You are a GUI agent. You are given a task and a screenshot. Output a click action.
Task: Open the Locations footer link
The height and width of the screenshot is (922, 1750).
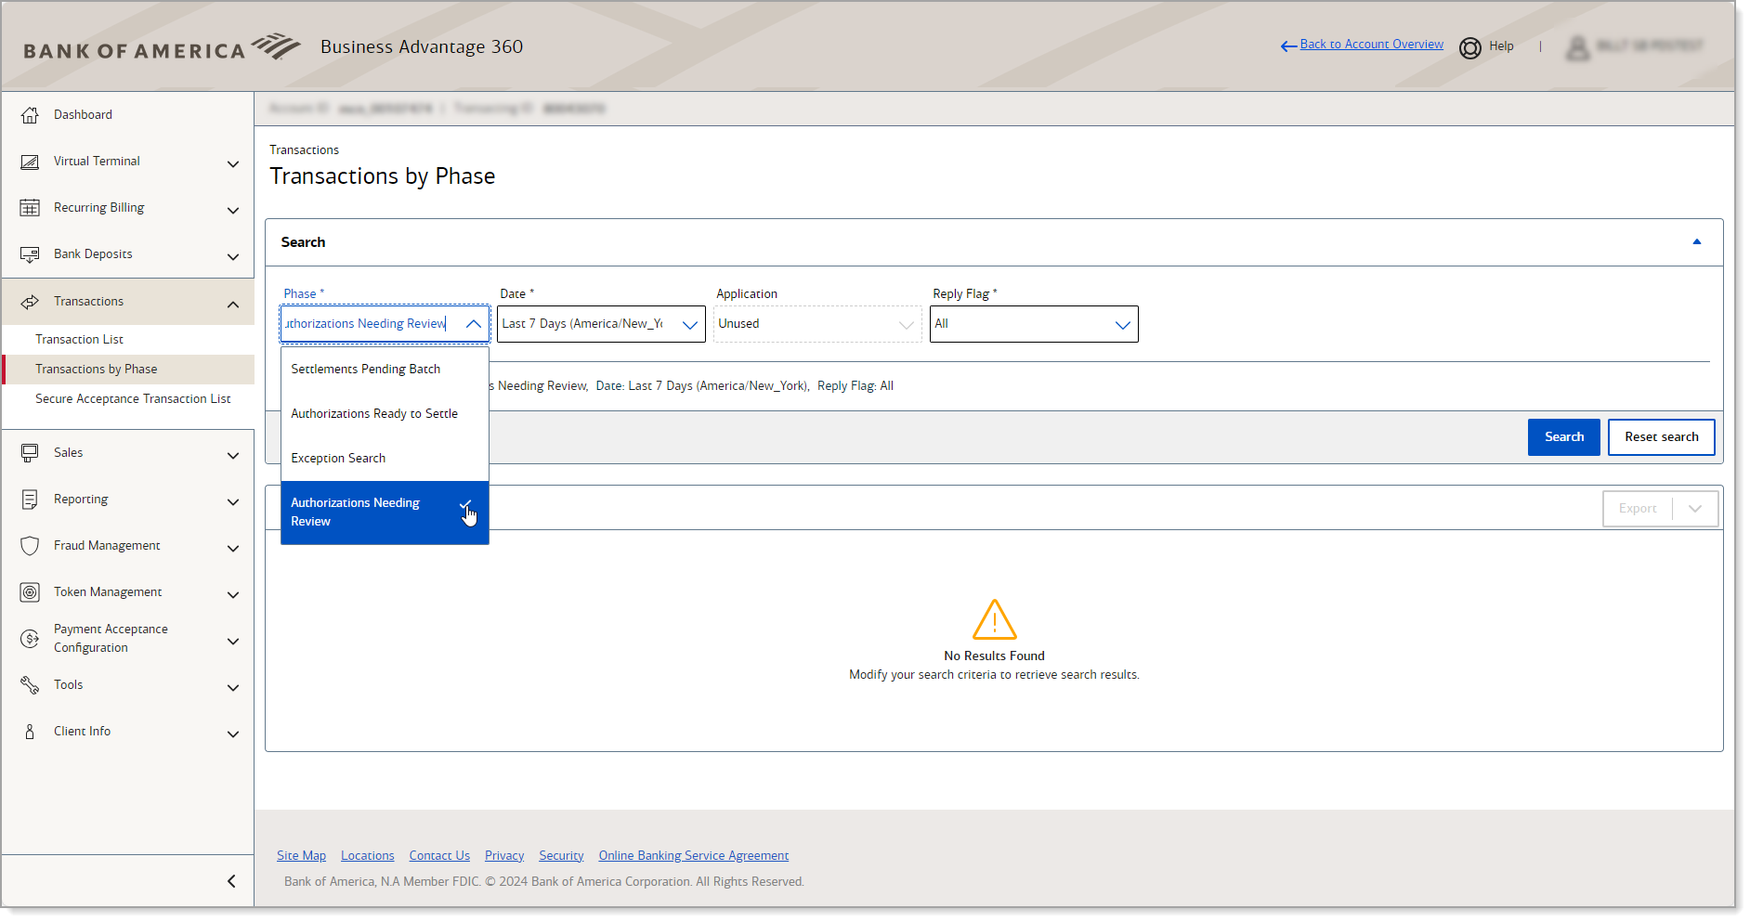367,856
